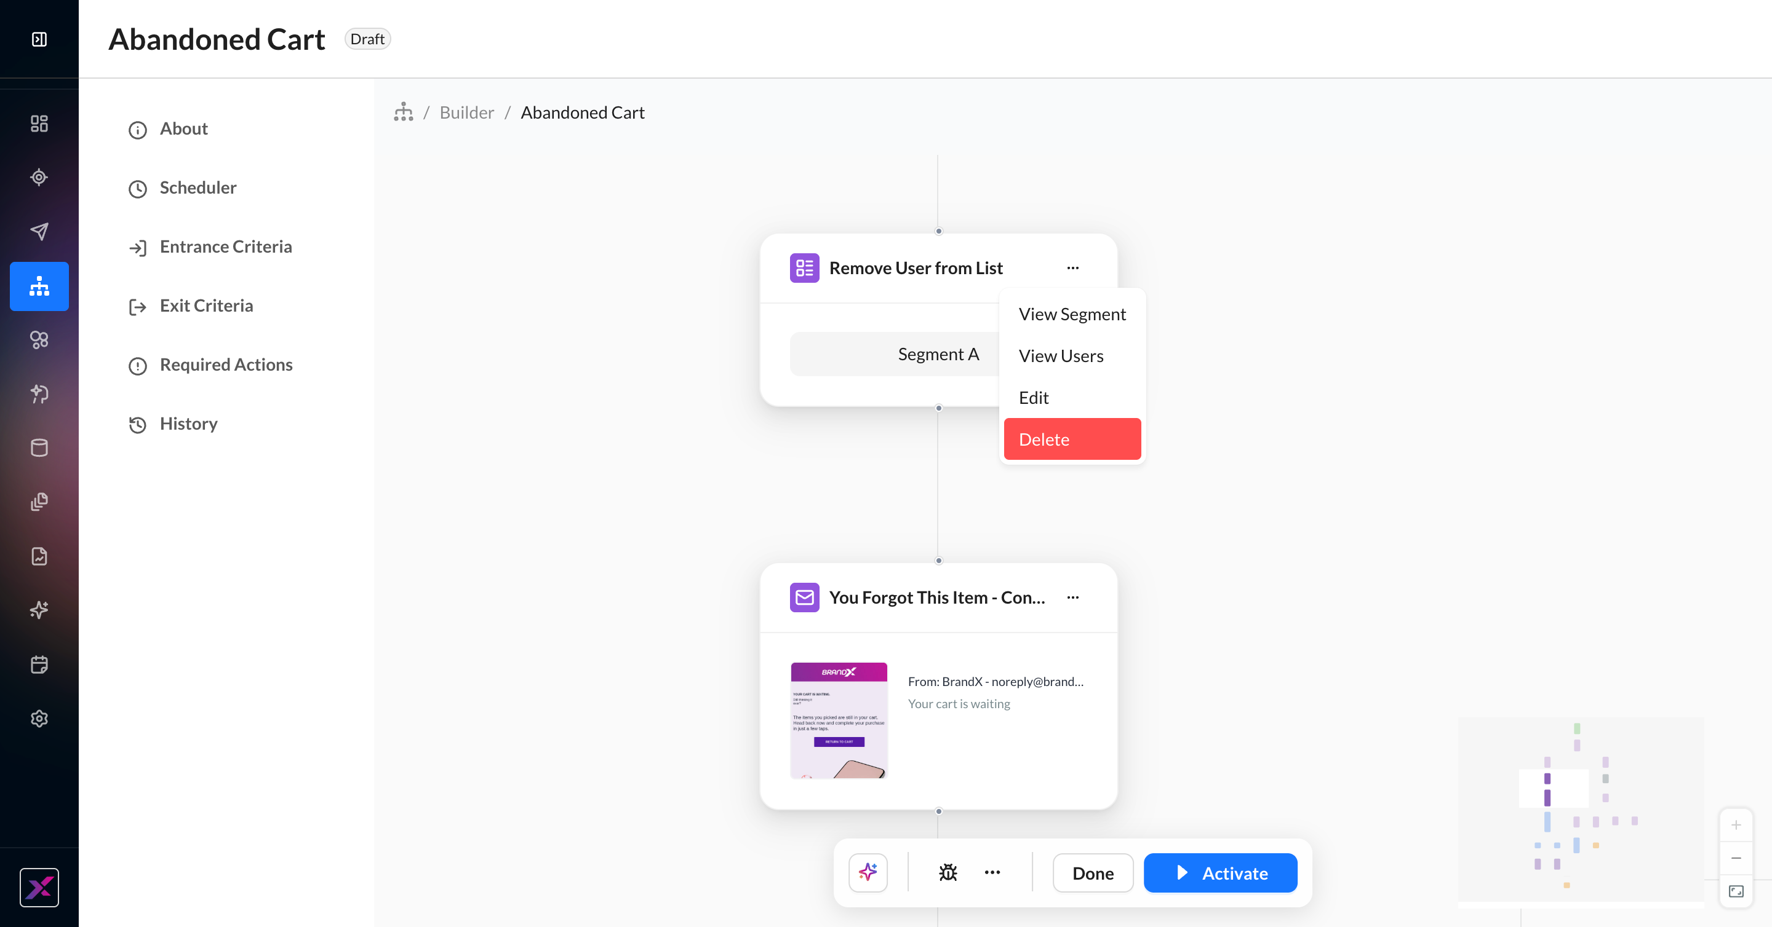
Task: Click connector dot below the email node
Action: 938,811
